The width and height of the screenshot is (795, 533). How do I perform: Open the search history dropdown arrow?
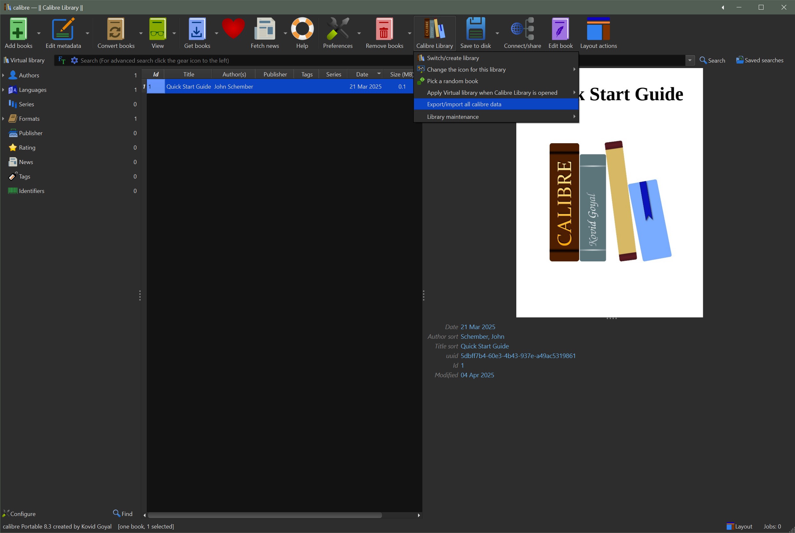point(690,60)
